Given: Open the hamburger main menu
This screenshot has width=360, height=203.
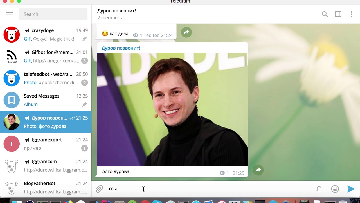Looking at the screenshot, I should (10, 14).
